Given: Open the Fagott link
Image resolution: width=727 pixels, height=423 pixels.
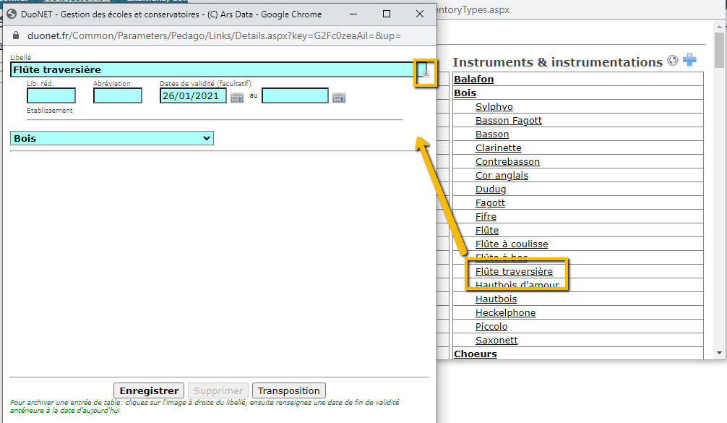Looking at the screenshot, I should [490, 202].
